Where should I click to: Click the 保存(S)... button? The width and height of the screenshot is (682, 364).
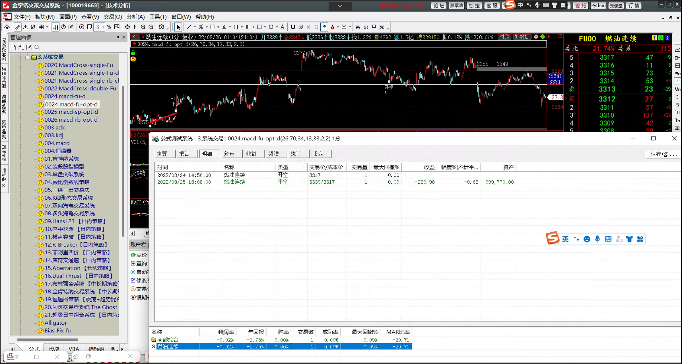[x=664, y=154]
